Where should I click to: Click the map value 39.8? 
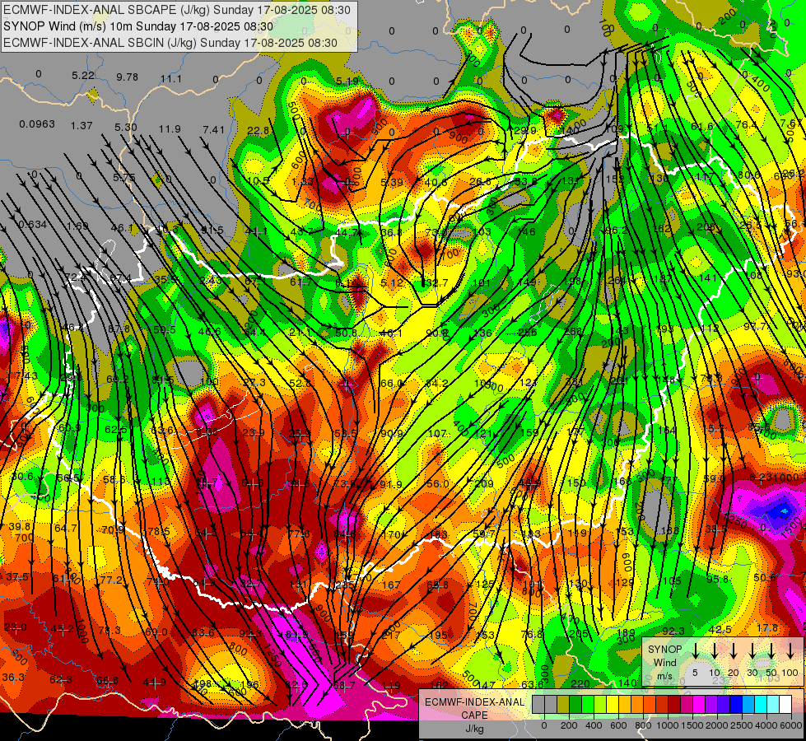pos(20,527)
